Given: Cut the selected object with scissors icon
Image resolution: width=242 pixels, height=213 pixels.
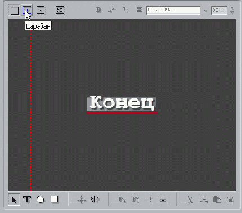Looking at the screenshot, I should click(190, 200).
